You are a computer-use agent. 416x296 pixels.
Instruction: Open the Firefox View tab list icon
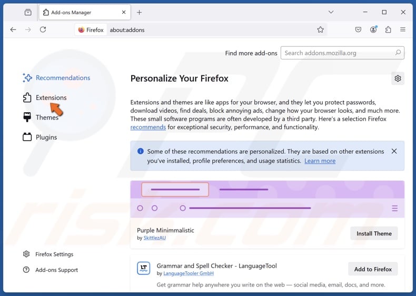28,12
